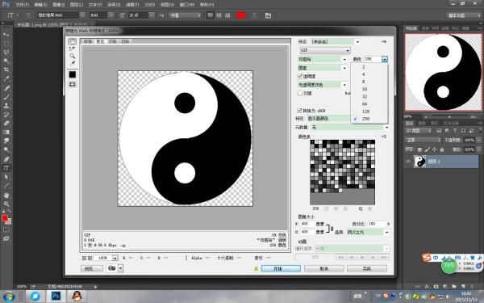This screenshot has height=303, width=484.
Task: Align text left in options bar
Action: (211, 15)
